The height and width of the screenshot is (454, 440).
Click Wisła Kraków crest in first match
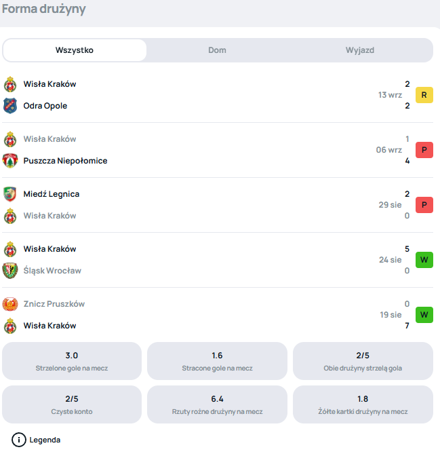pyautogui.click(x=10, y=84)
